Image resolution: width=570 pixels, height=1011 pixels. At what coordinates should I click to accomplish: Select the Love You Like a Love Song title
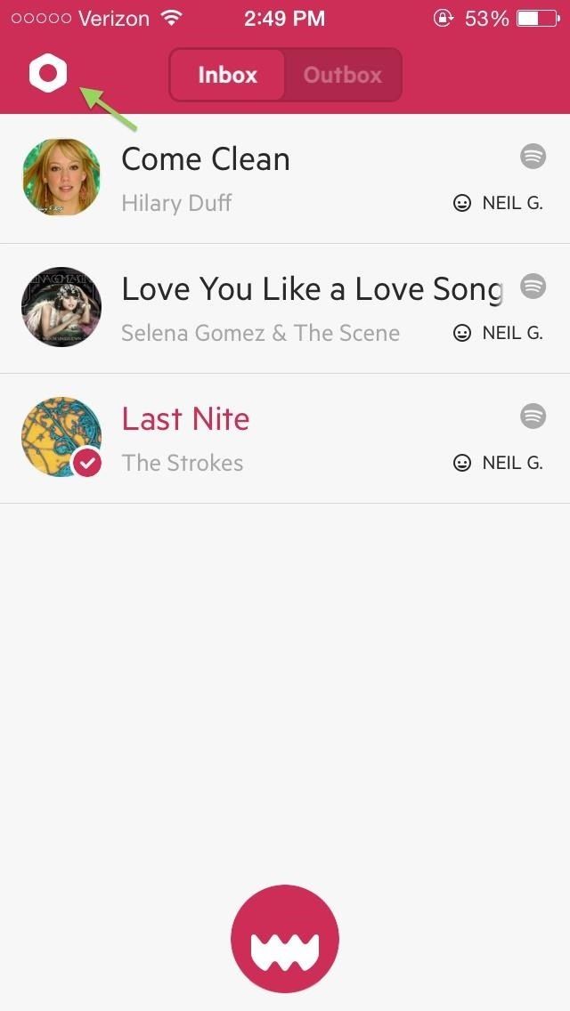312,288
